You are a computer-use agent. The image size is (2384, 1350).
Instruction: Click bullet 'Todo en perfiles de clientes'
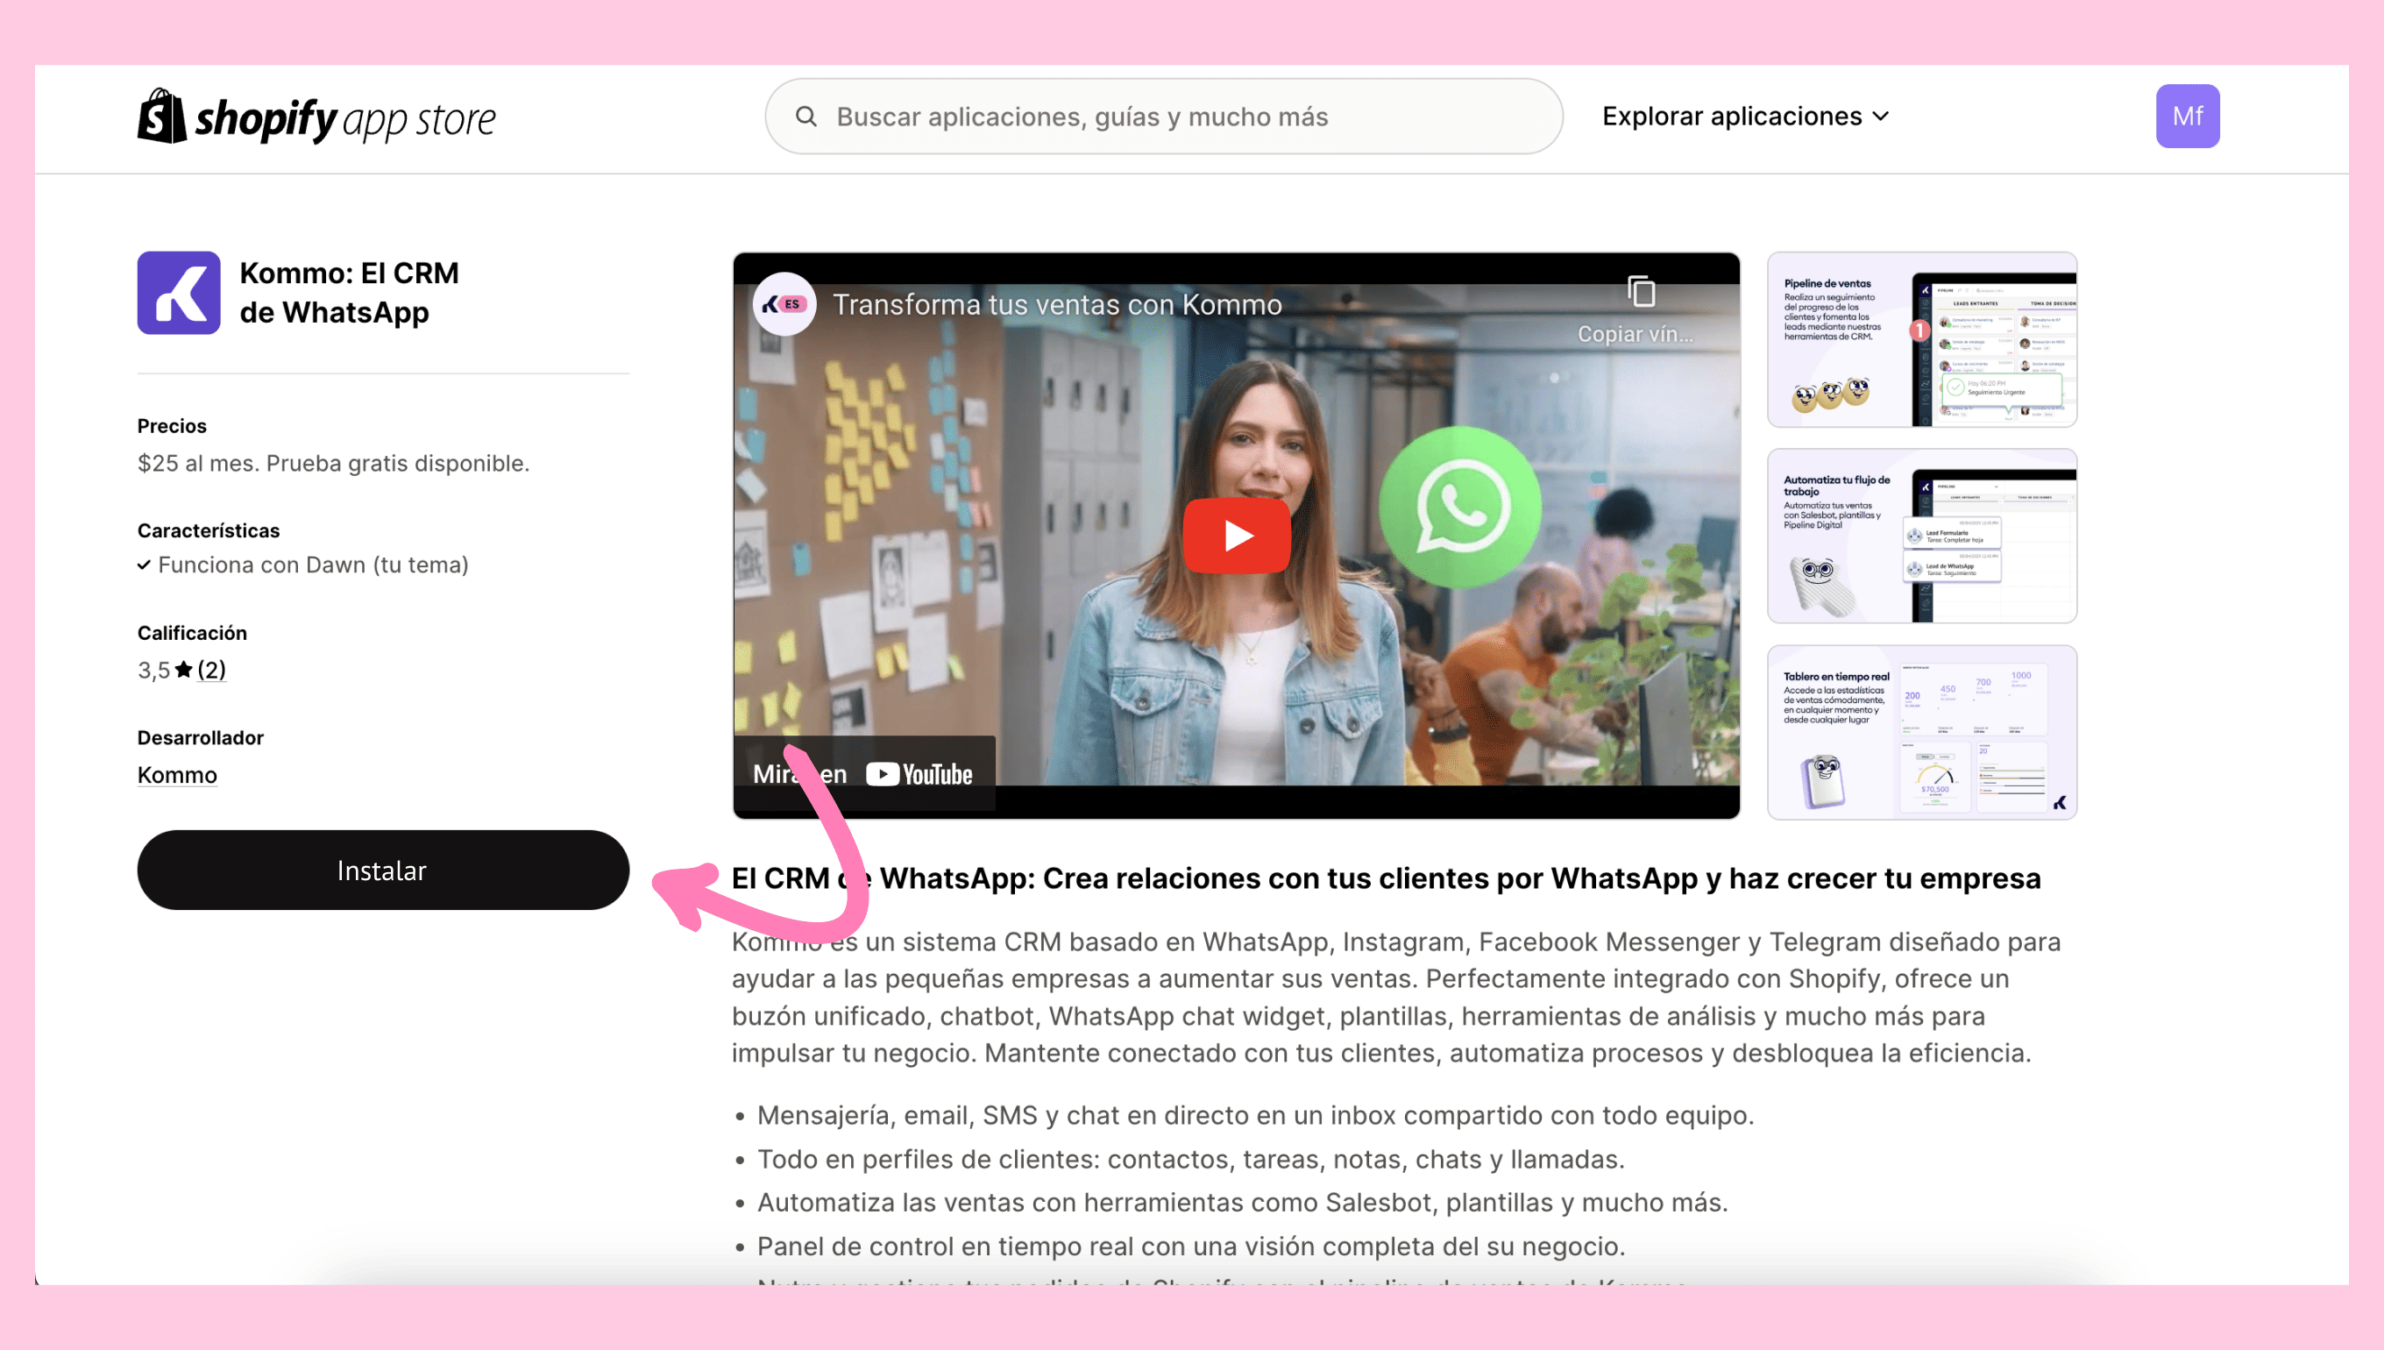coord(1190,1159)
